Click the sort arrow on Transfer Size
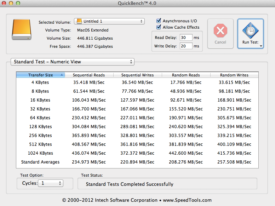Image resolution: width=275 pixels, height=206 pixels. point(62,75)
